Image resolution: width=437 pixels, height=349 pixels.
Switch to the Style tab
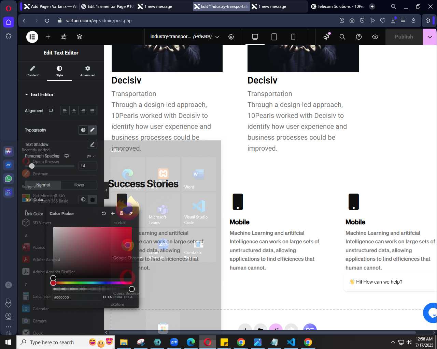(59, 71)
